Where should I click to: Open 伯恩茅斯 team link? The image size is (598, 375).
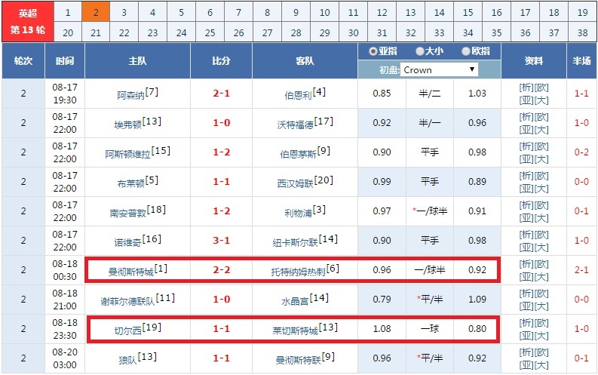[298, 154]
